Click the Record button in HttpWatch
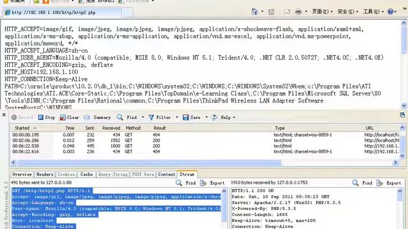The width and height of the screenshot is (408, 229). click(22, 117)
